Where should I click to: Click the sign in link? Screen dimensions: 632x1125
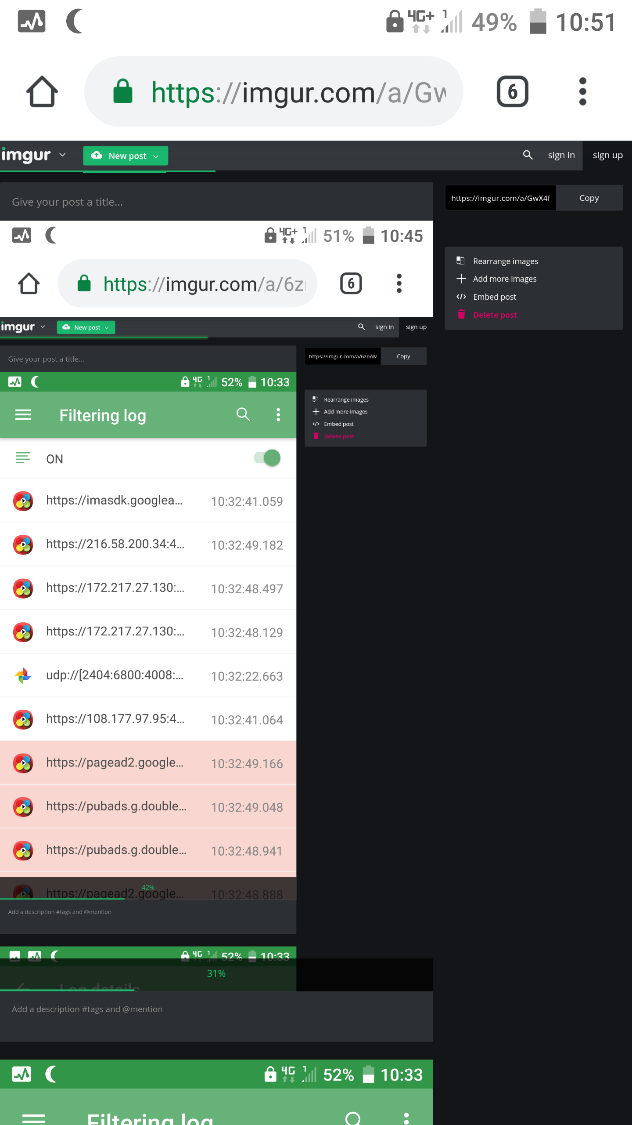pos(561,155)
